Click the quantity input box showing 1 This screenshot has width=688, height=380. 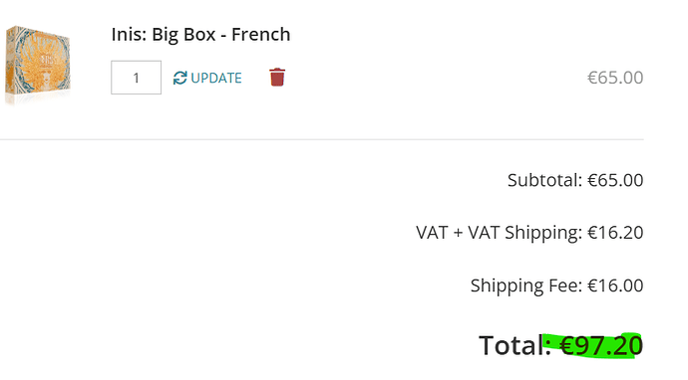point(136,78)
